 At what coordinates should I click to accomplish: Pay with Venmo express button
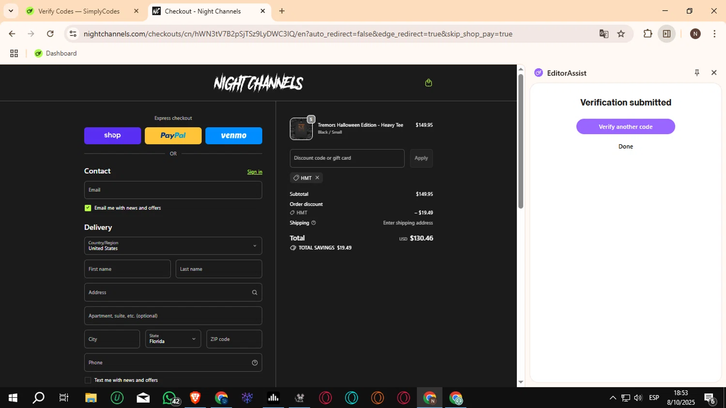234,136
